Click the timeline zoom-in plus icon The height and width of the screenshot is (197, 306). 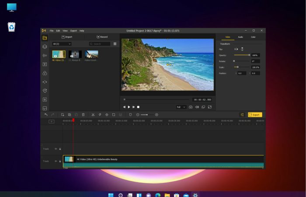(156, 115)
